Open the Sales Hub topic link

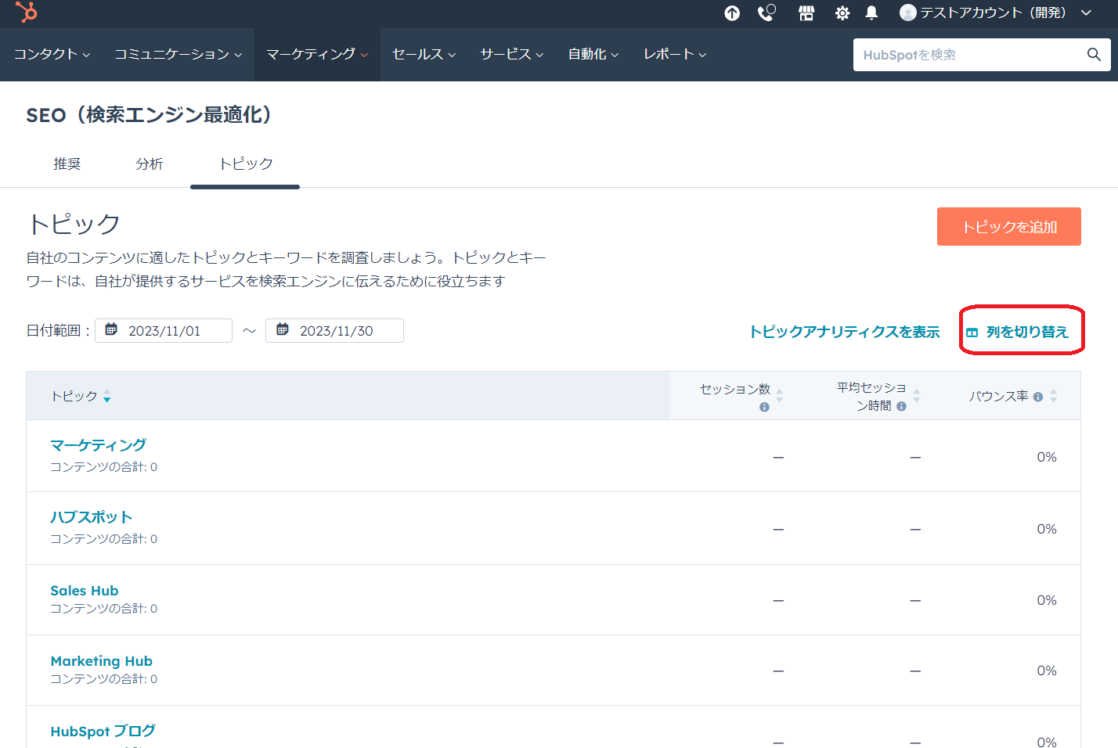pyautogui.click(x=85, y=591)
